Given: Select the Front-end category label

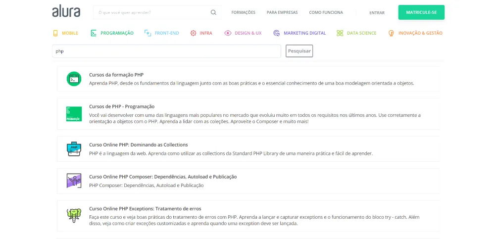Looking at the screenshot, I should [167, 33].
